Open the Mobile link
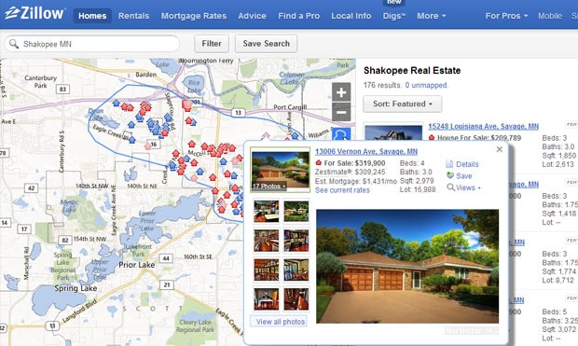578x346 pixels. click(x=550, y=16)
